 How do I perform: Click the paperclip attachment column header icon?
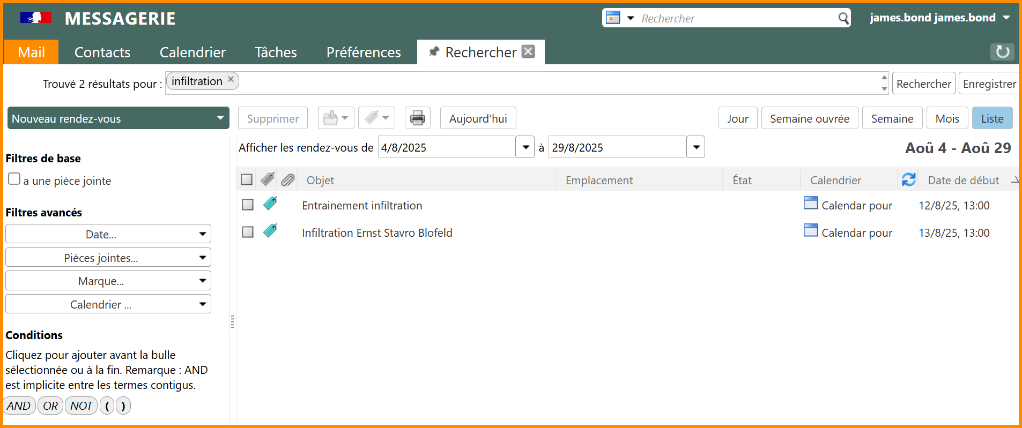pyautogui.click(x=288, y=180)
